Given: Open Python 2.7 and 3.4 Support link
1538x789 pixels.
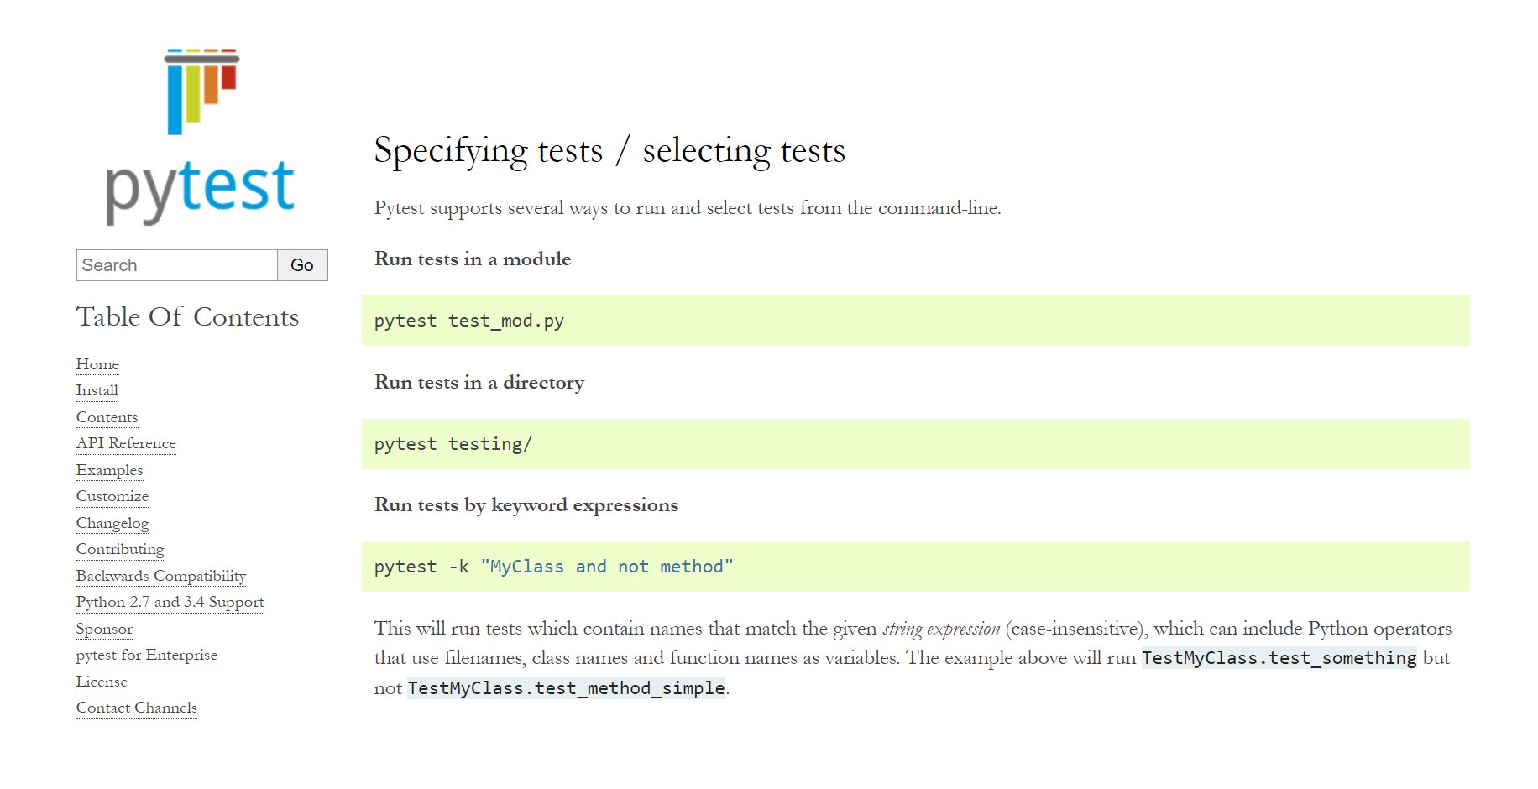Looking at the screenshot, I should (x=170, y=602).
